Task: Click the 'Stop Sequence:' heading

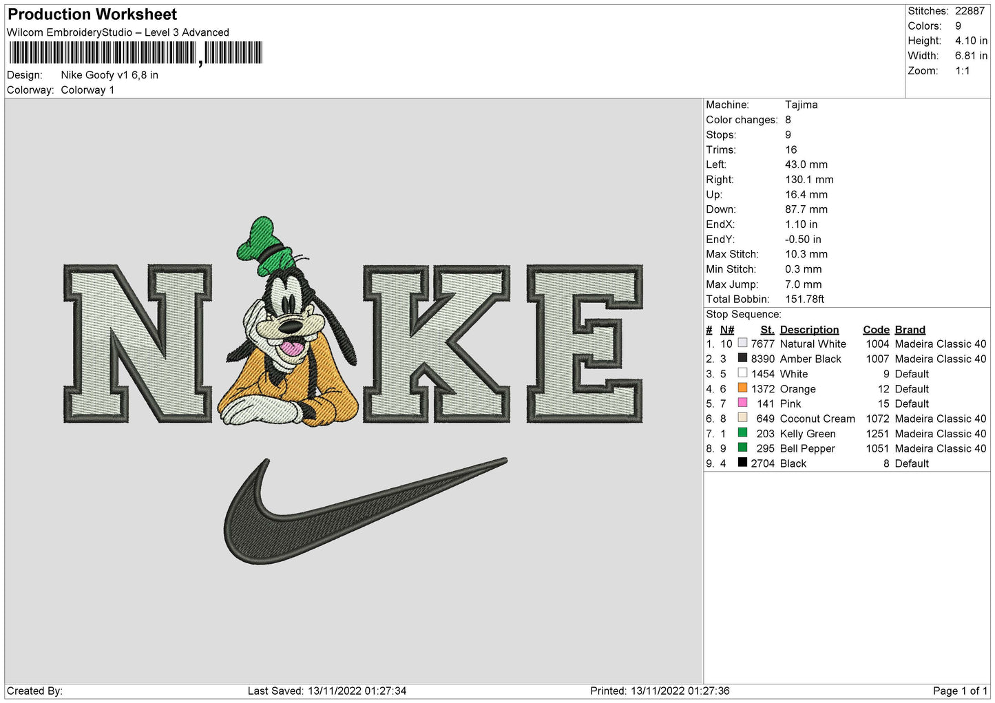Action: tap(744, 315)
